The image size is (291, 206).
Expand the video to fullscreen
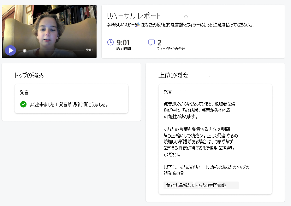click(91, 10)
